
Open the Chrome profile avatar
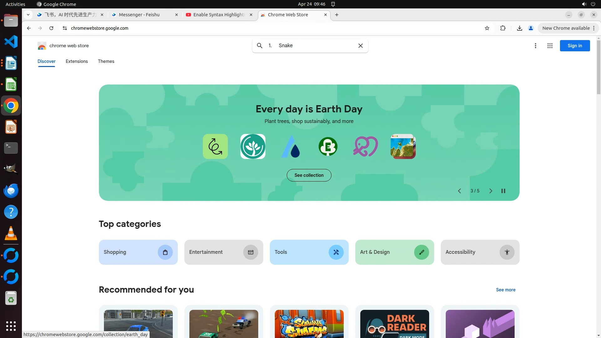pyautogui.click(x=531, y=28)
